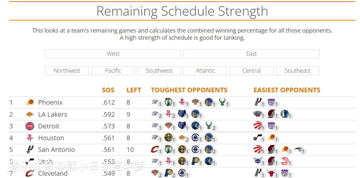Screen dimensions: 360x178
Task: Click the Spurs logo beside San Antonio name
Action: (x=30, y=150)
